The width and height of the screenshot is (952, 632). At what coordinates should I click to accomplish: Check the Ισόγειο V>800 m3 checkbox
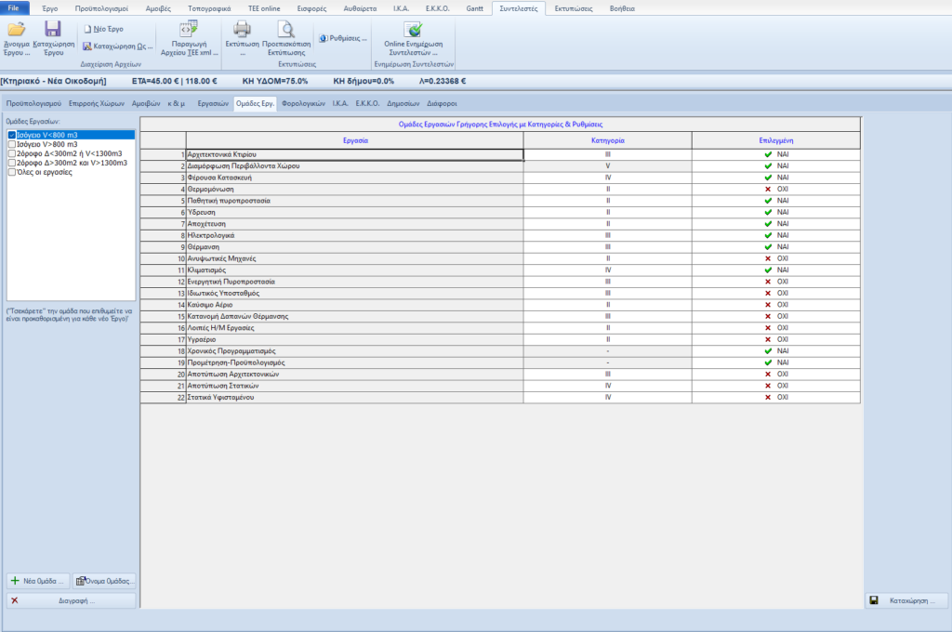12,144
